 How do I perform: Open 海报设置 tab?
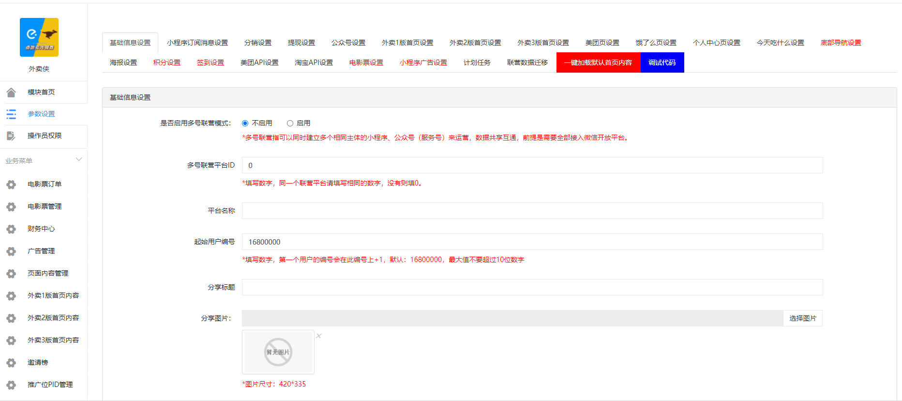pos(123,62)
